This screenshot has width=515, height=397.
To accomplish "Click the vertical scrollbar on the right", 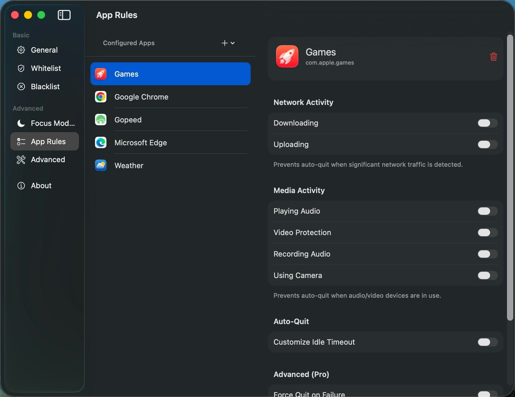I will [x=510, y=177].
